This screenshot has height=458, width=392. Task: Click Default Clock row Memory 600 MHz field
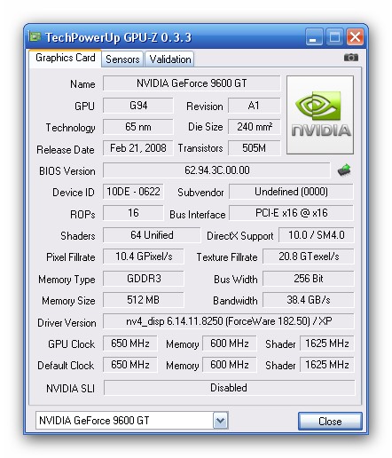click(230, 365)
